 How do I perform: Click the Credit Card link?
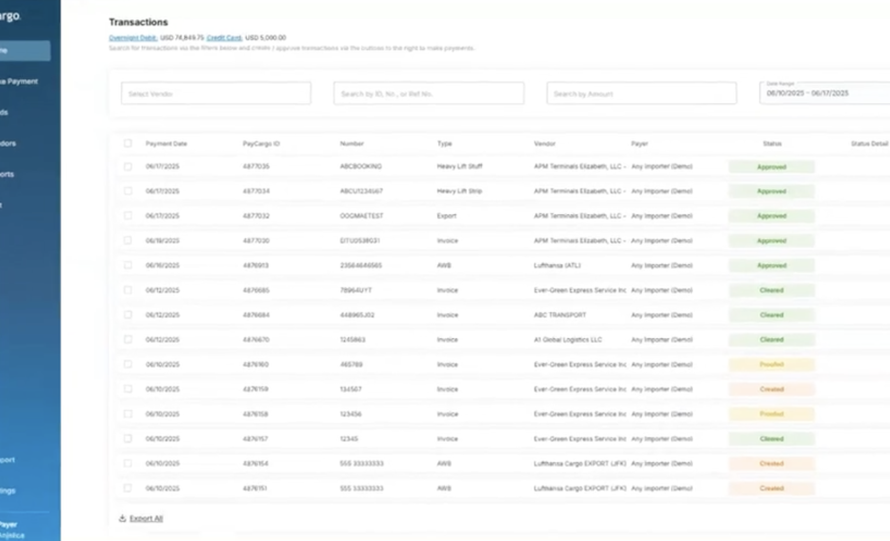pos(224,38)
